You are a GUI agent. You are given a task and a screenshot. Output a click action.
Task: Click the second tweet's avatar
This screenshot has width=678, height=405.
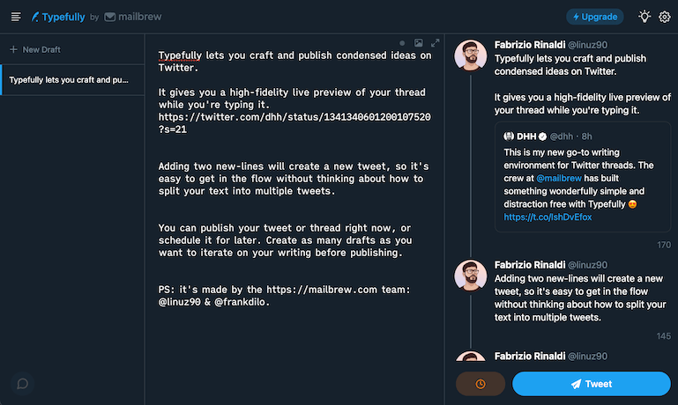(x=470, y=276)
